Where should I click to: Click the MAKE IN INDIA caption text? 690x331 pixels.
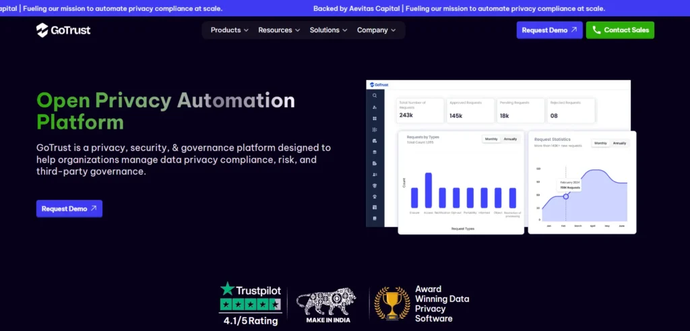[328, 320]
